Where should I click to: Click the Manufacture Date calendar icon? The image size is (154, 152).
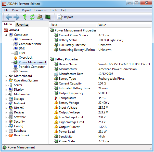point(56,74)
